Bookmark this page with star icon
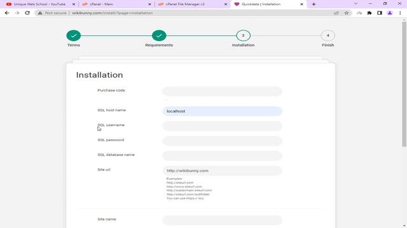This screenshot has width=407, height=228. pos(347,13)
